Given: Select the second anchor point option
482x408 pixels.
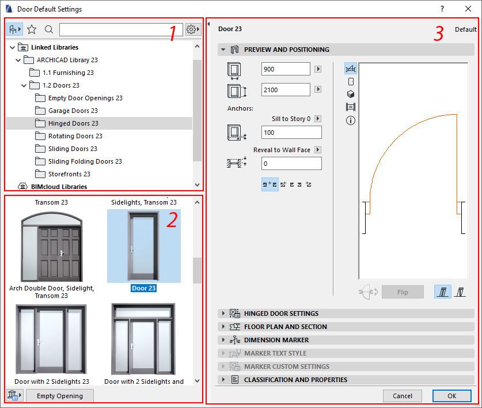Looking at the screenshot, I should [283, 184].
